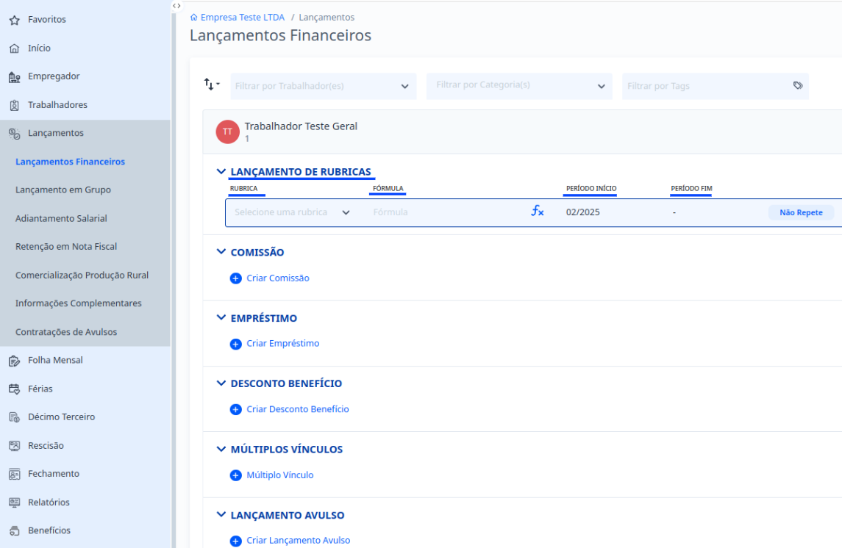Collapse the Múltiplos Vínculos section chevron

[221, 449]
